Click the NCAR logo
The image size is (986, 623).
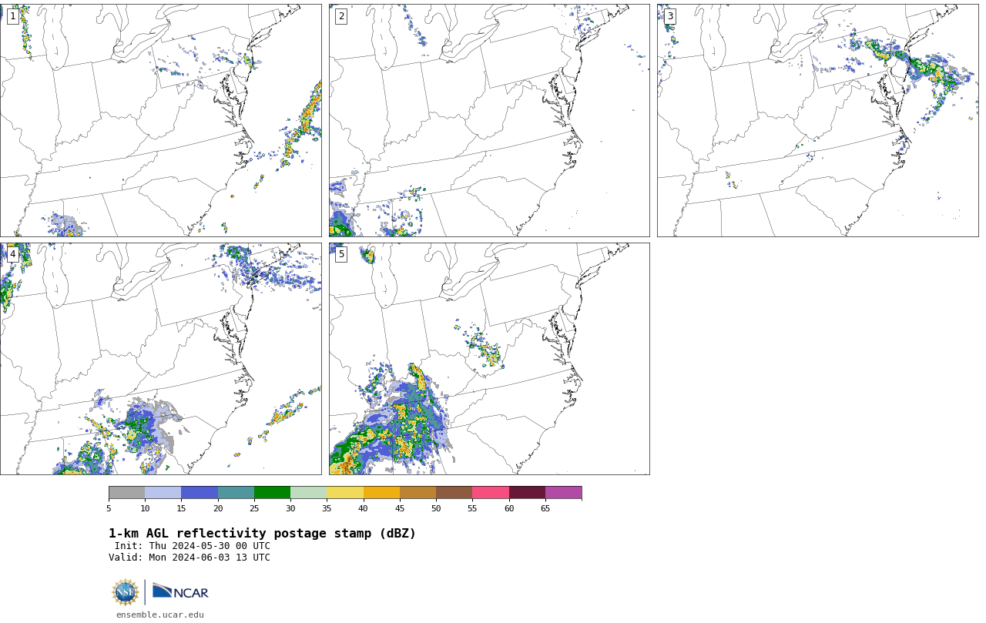(180, 591)
